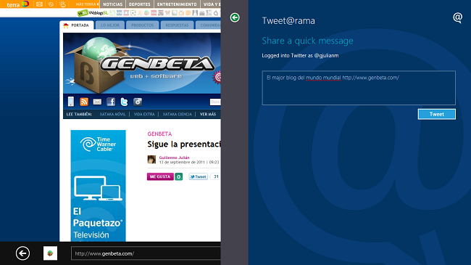Switch to the LO MEJOR tab
This screenshot has width=471, height=265.
[x=110, y=25]
